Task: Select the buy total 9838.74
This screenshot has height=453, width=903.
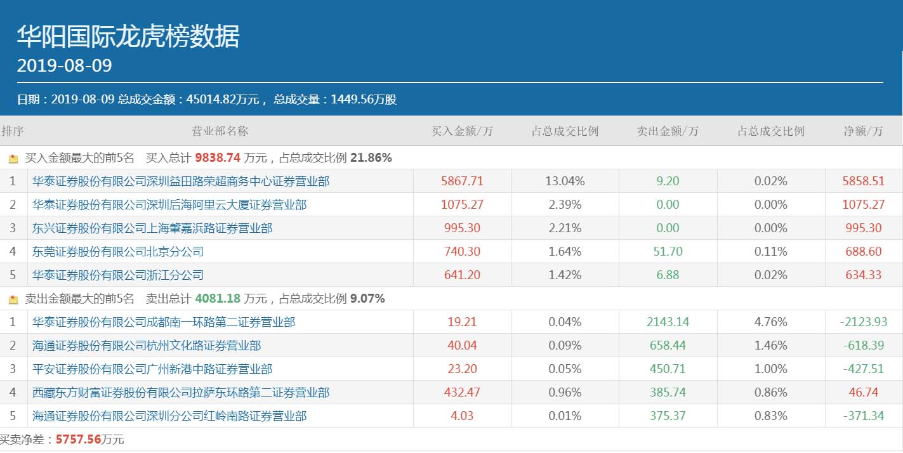Action: pyautogui.click(x=218, y=158)
